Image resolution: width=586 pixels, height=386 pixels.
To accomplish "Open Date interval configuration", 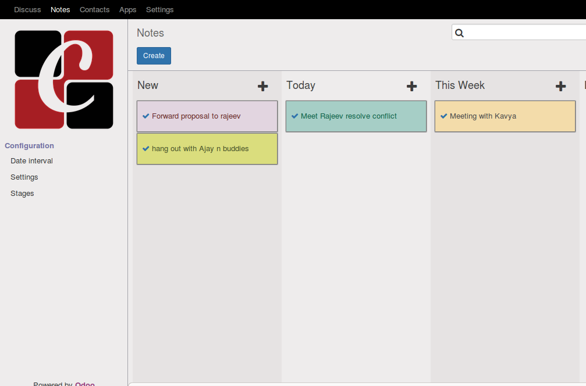I will click(31, 161).
